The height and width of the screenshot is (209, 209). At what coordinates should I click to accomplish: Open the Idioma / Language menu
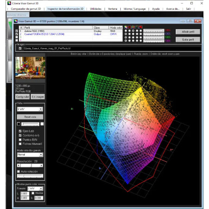pos(135,9)
